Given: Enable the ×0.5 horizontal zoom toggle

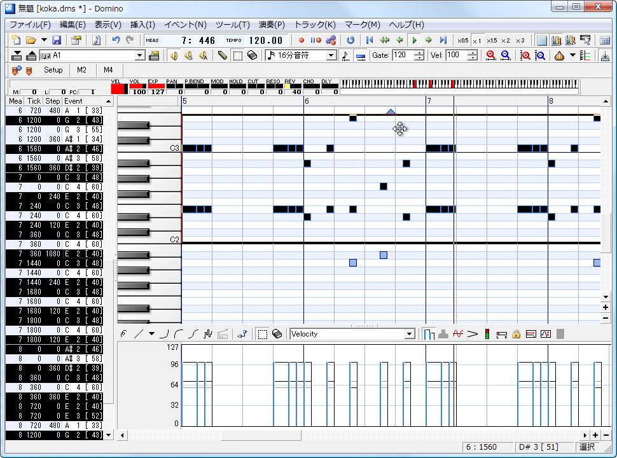Looking at the screenshot, I should tap(462, 39).
